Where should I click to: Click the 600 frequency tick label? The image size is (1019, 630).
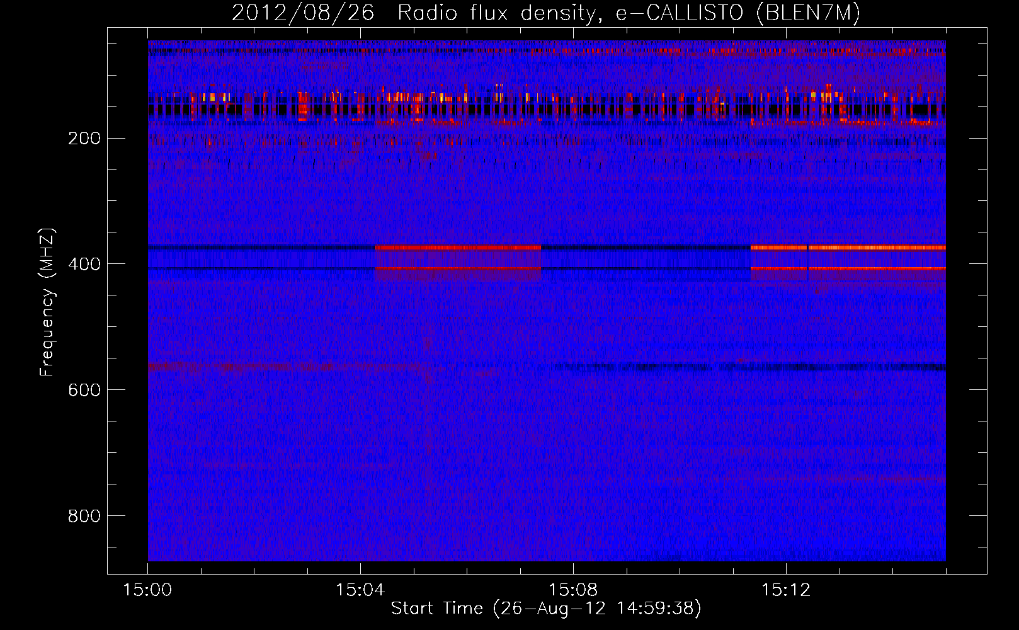(x=84, y=390)
